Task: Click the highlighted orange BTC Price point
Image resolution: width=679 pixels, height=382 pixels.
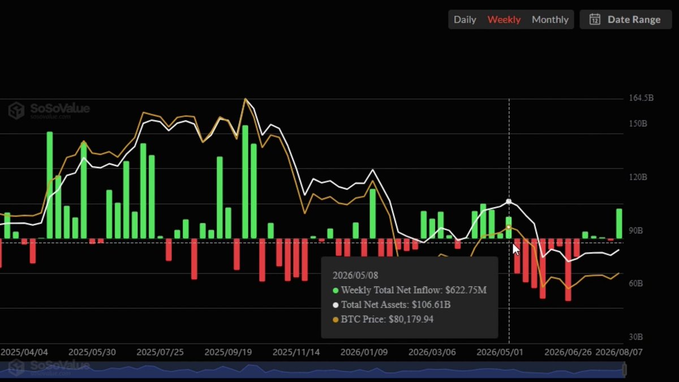Action: pos(509,227)
